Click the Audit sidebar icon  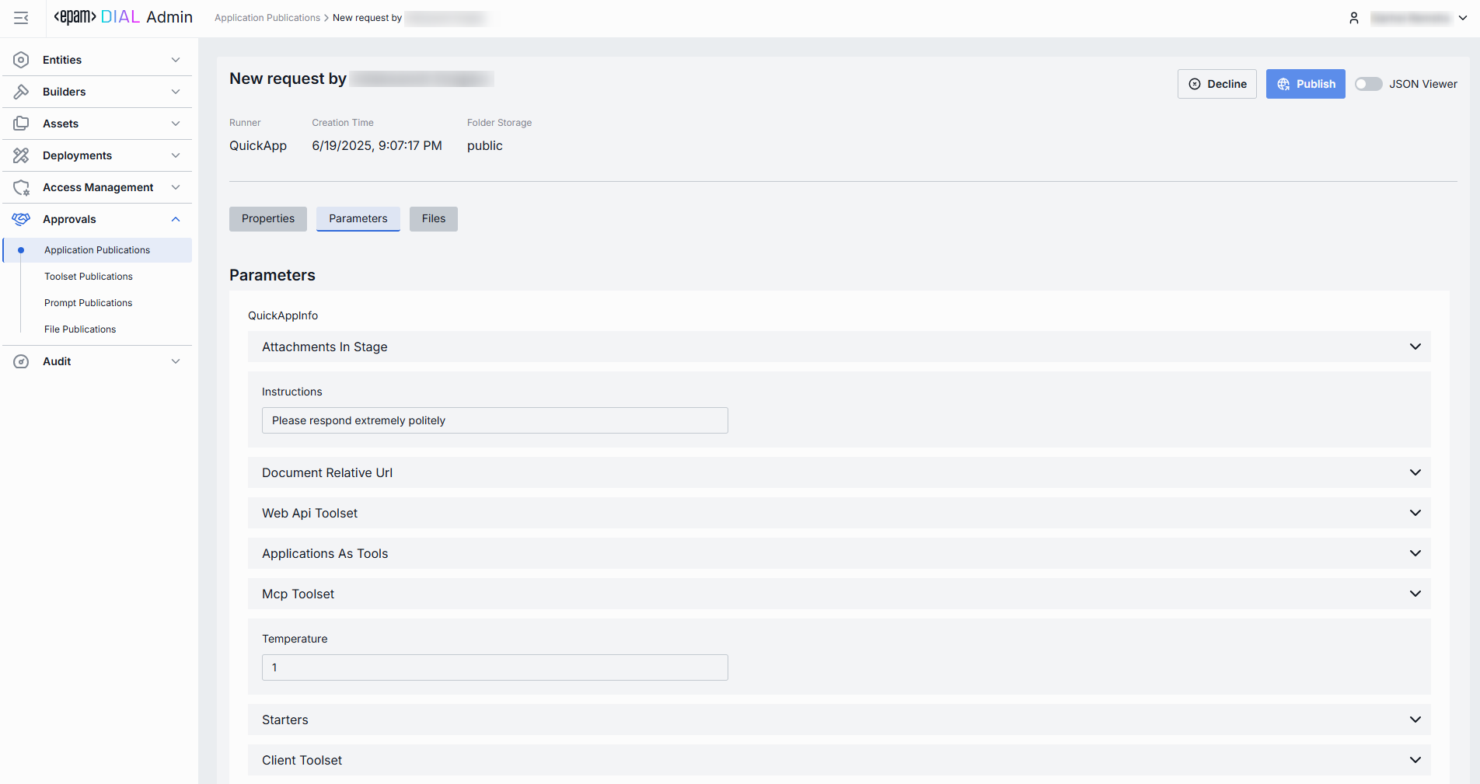[x=21, y=361]
